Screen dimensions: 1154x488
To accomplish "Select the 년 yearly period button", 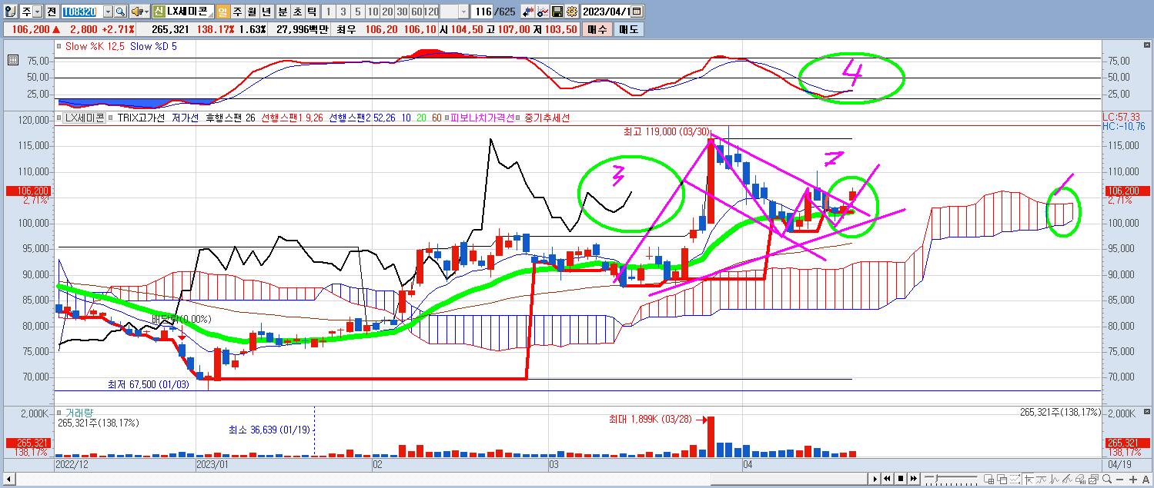I will (266, 12).
